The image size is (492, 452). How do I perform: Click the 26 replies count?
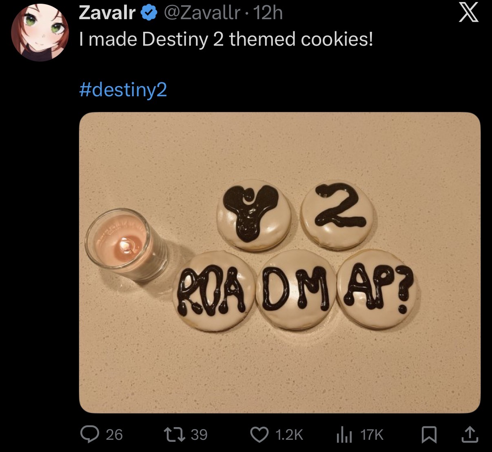click(114, 435)
